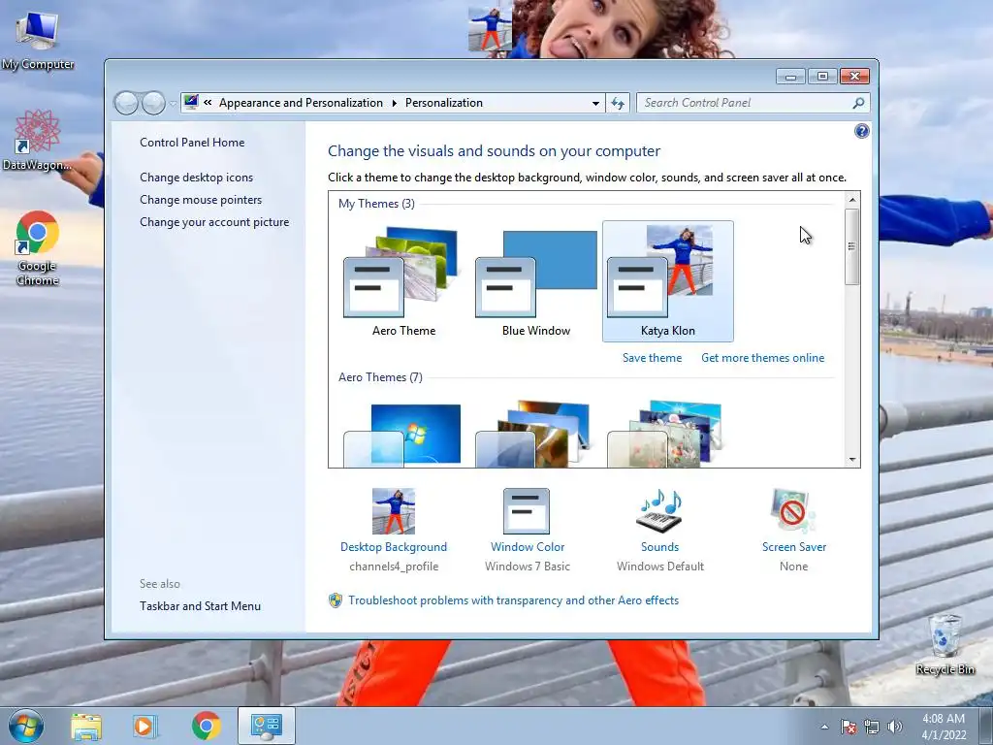
Task: Click the themes list scrollbar thumb
Action: [852, 245]
